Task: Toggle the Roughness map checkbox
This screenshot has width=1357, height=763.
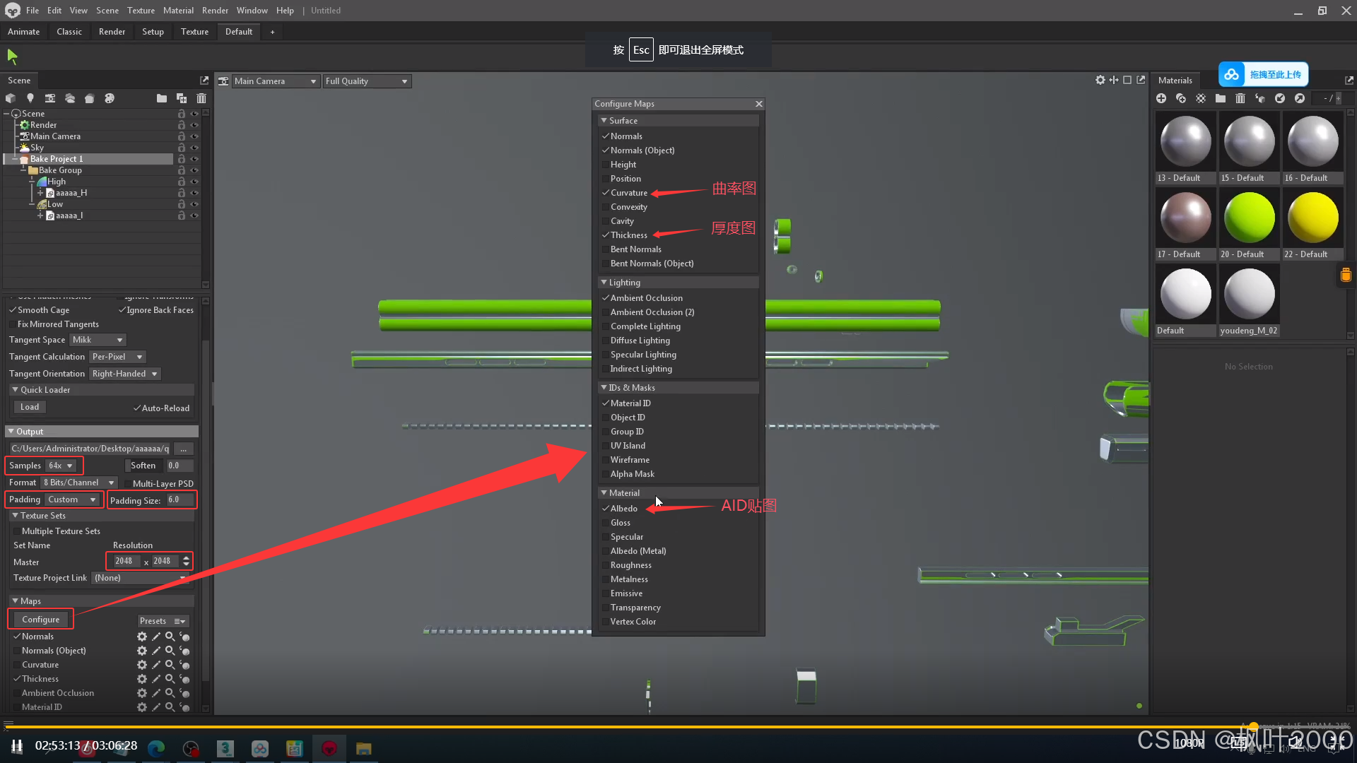Action: [x=606, y=565]
